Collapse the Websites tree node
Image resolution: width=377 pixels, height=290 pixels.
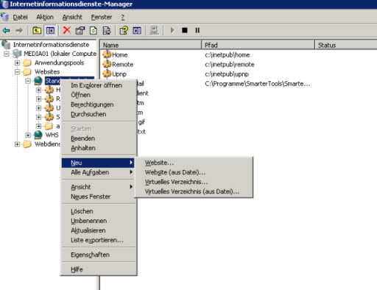tap(17, 72)
